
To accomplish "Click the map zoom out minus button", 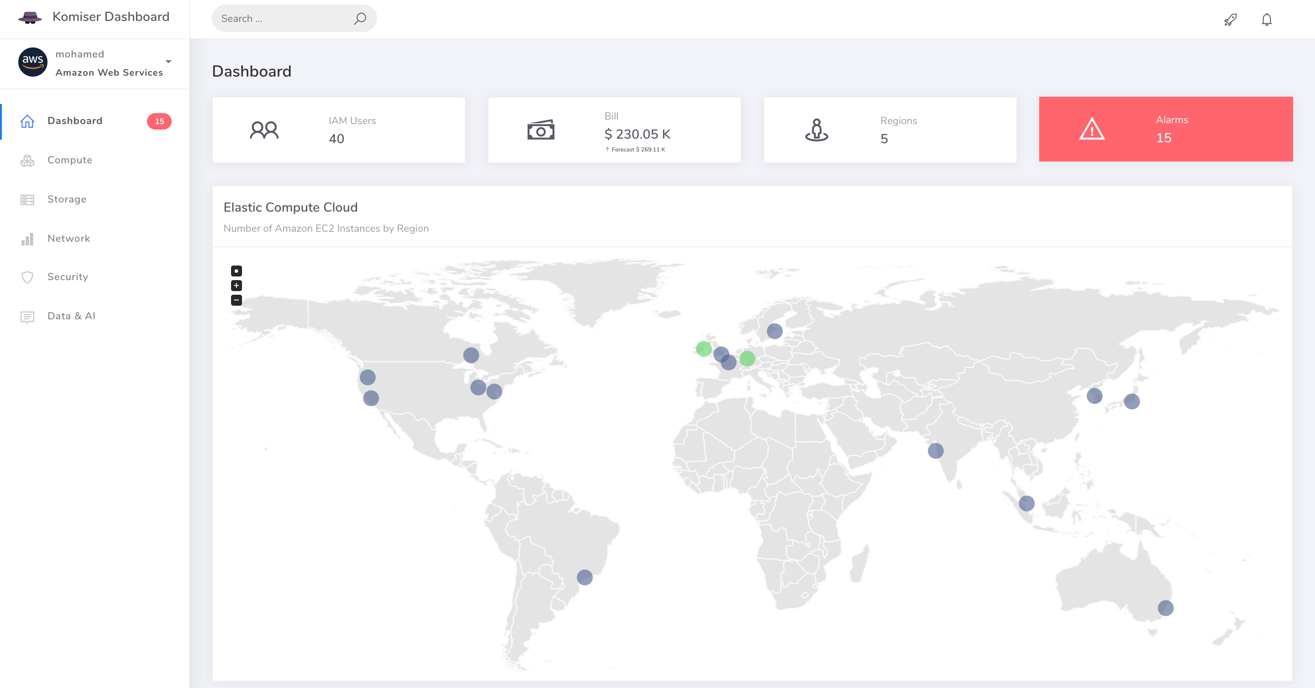I will pyautogui.click(x=237, y=300).
